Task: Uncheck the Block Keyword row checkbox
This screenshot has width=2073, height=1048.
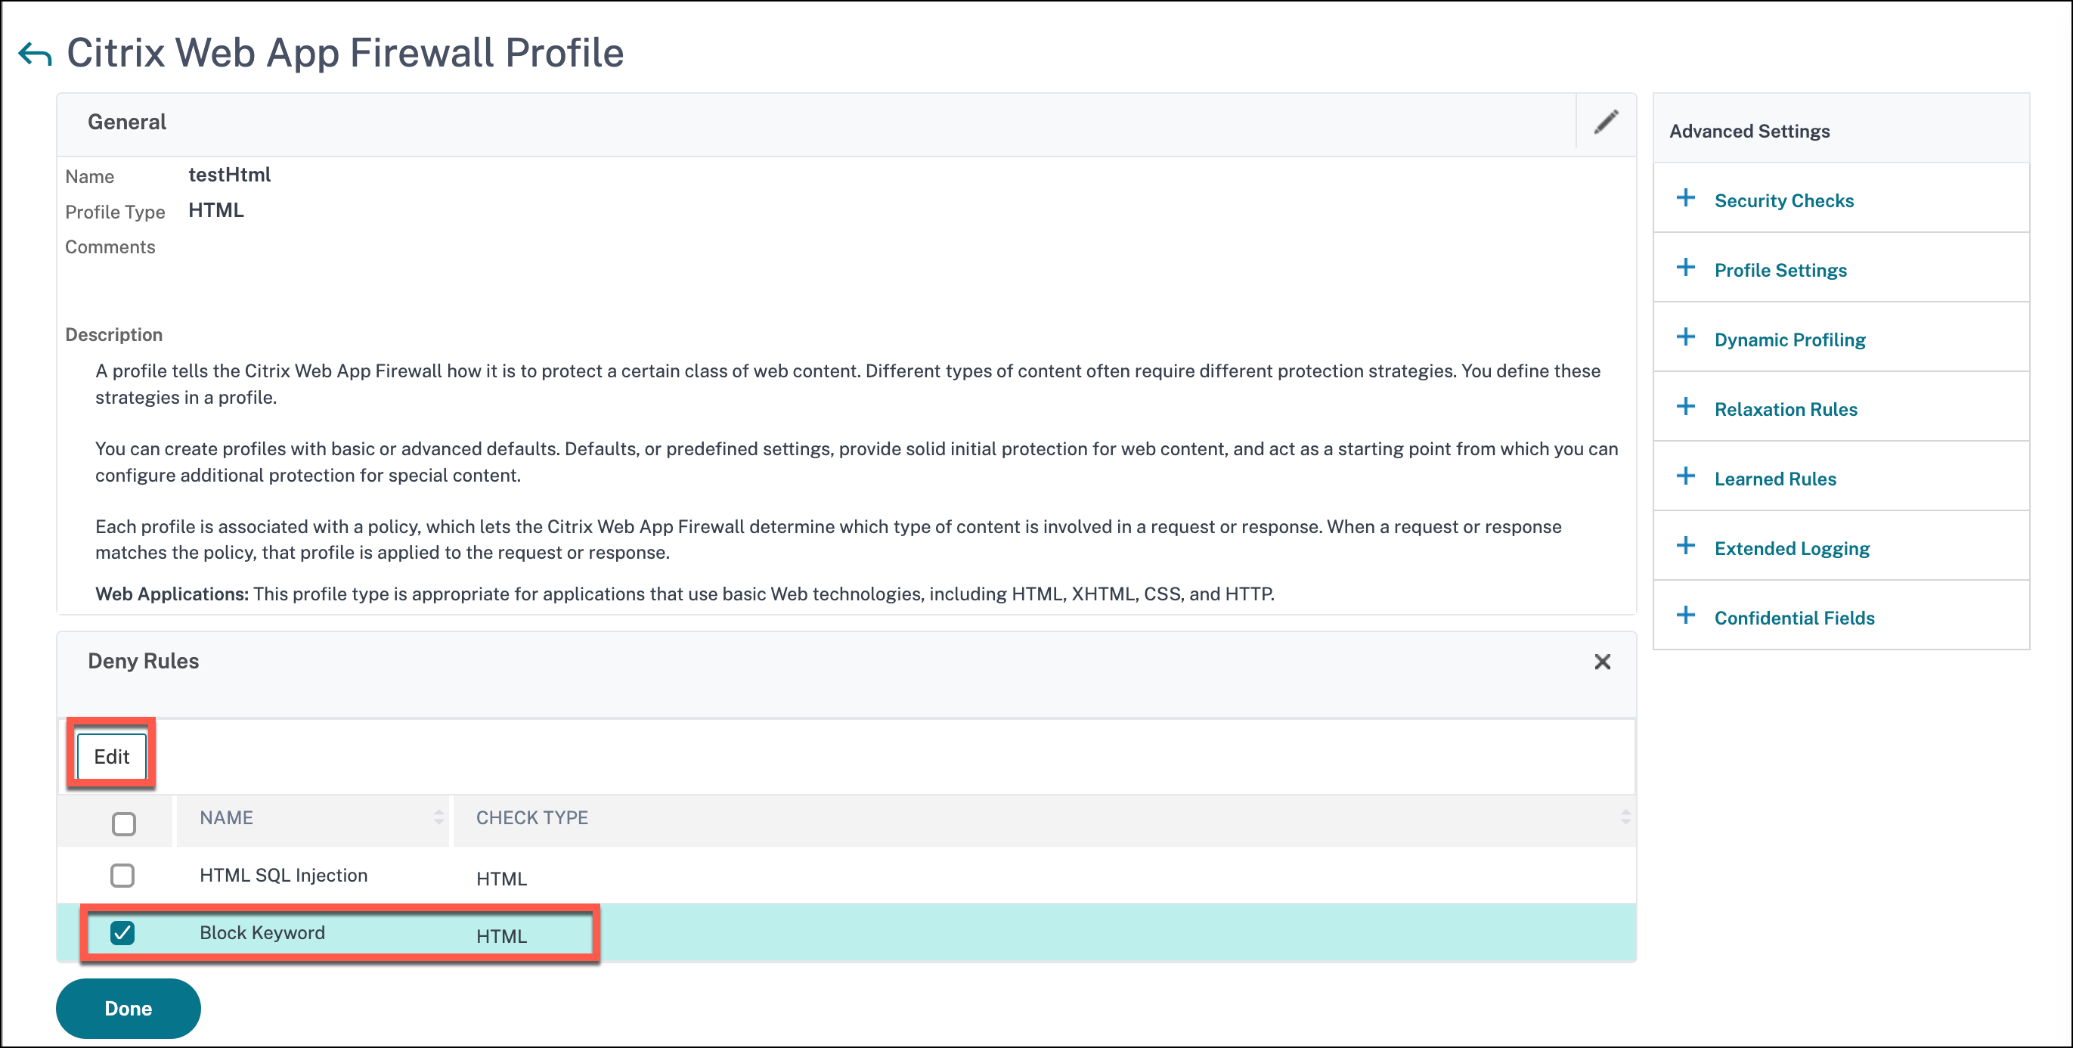Action: (x=122, y=933)
